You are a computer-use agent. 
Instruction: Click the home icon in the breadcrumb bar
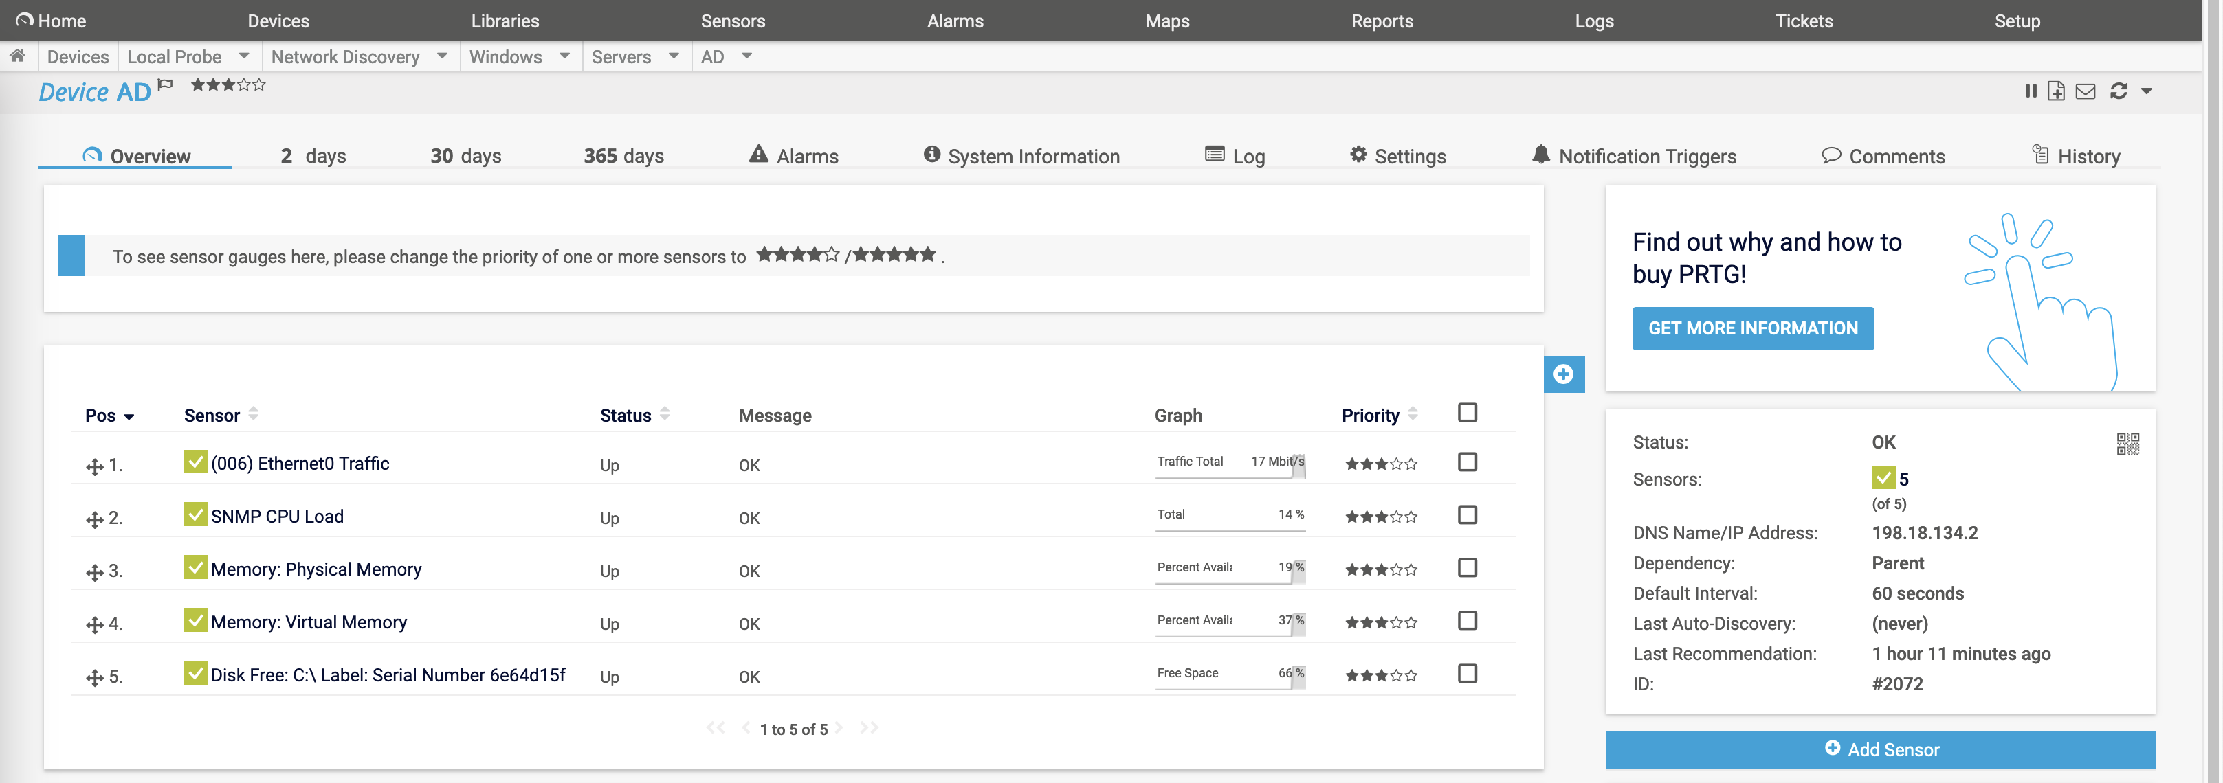[x=17, y=56]
